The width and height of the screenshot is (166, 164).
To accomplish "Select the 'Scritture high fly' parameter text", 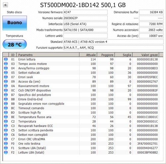I will tap(30, 112).
